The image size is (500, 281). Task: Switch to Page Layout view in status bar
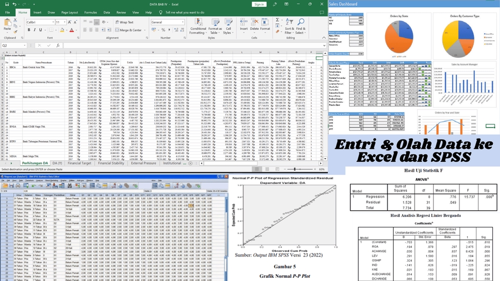[x=267, y=169]
